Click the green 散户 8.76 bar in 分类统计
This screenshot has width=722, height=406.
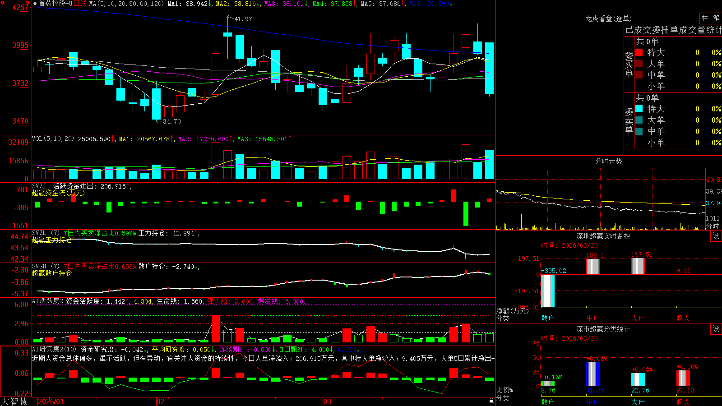click(548, 383)
